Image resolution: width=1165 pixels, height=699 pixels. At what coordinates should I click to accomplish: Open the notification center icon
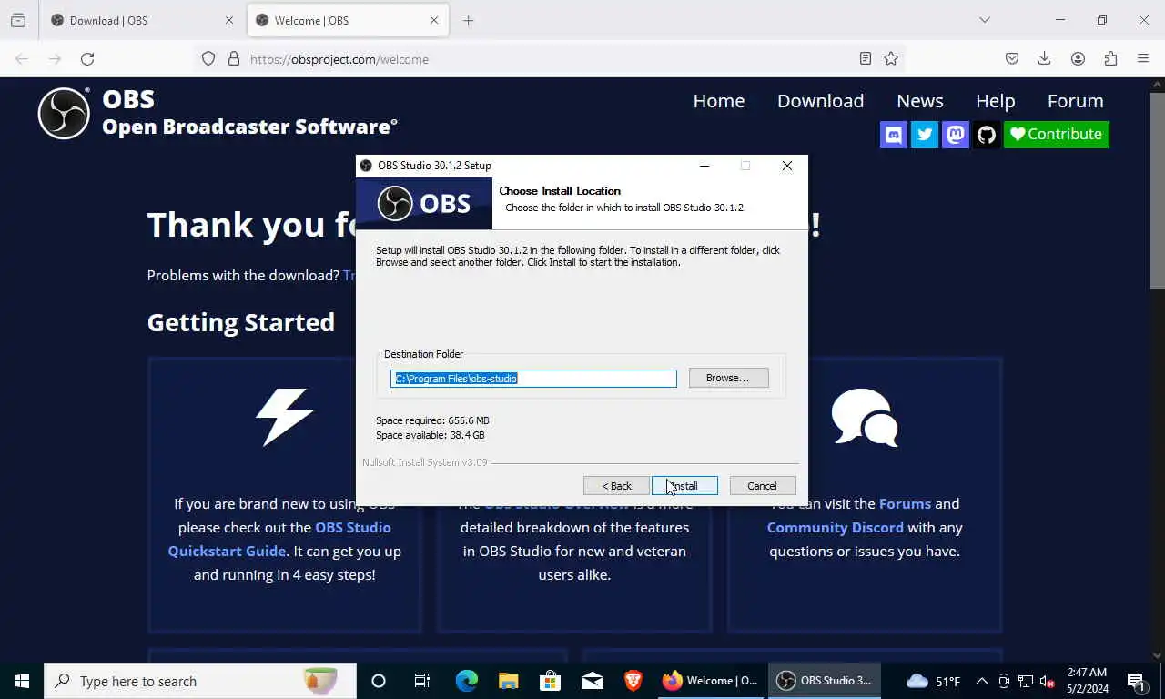click(1136, 681)
